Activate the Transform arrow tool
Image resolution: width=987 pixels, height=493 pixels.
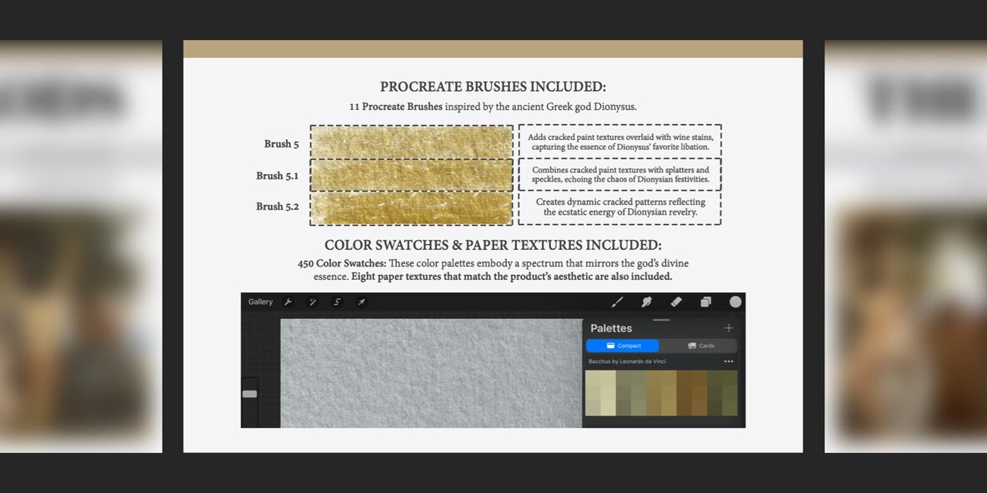(x=362, y=302)
